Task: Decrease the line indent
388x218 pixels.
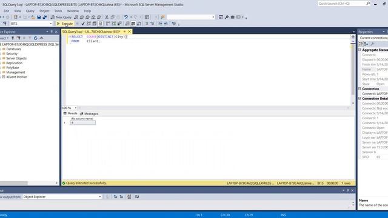Action: click(x=160, y=24)
